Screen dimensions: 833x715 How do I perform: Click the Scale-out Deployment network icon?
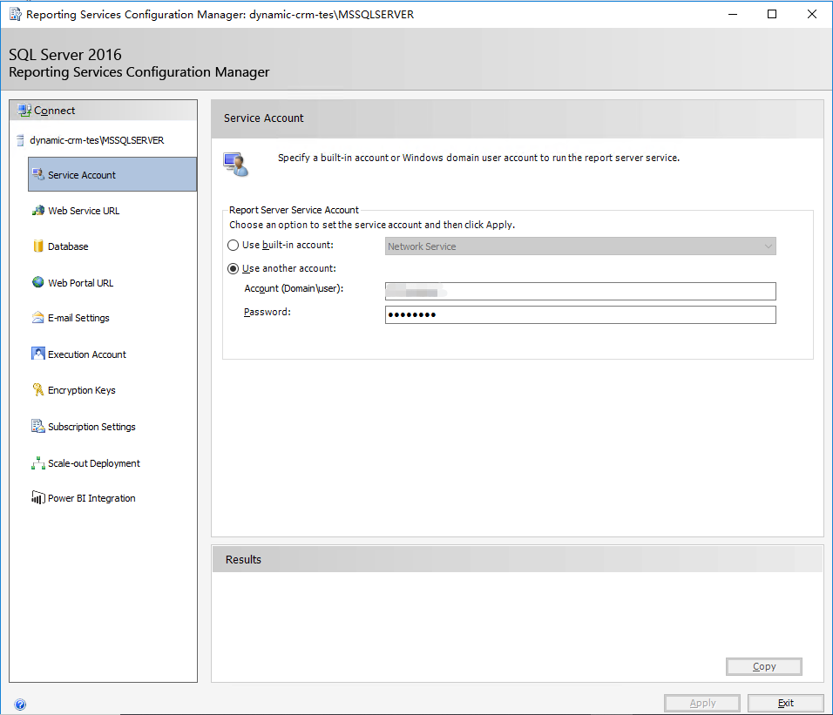point(38,462)
